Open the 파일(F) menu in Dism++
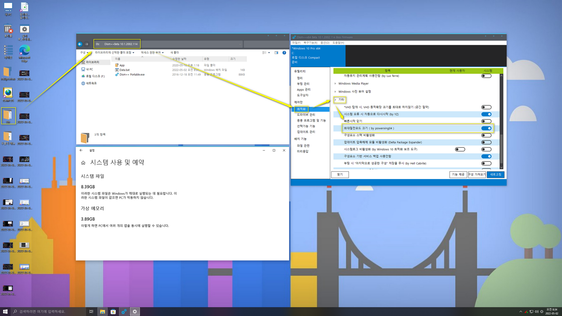The image size is (562, 316). click(x=296, y=43)
